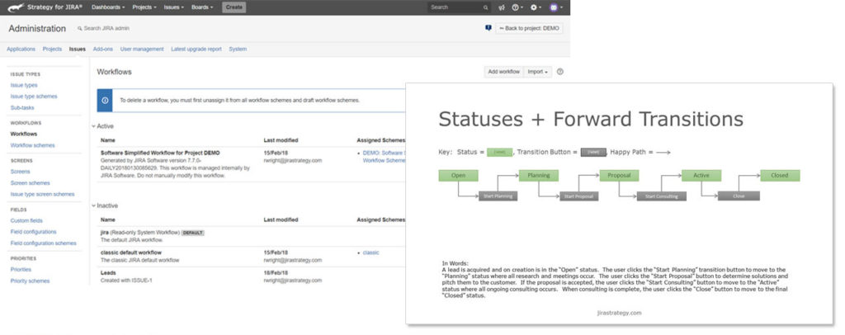Open the Projects dropdown menu
Image resolution: width=845 pixels, height=335 pixels.
tap(144, 7)
